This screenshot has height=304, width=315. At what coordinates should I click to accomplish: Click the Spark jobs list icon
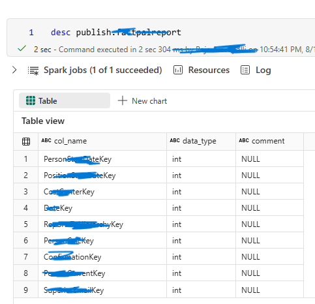click(x=33, y=70)
